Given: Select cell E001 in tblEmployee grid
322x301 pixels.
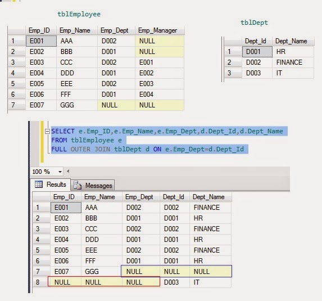Looking at the screenshot, I should 41,41.
